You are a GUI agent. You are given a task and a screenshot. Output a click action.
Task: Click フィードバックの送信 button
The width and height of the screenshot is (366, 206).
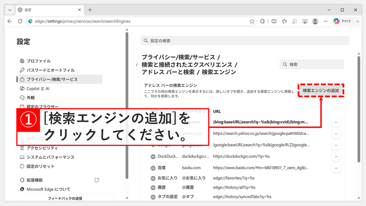tap(65, 198)
